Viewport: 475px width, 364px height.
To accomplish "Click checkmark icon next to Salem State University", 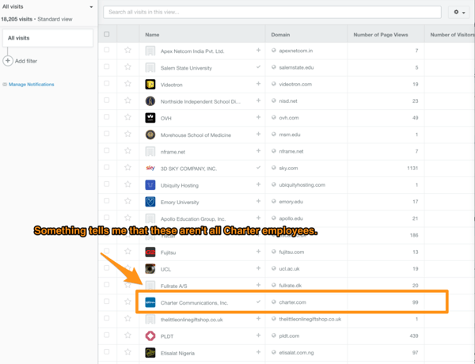I will 258,67.
